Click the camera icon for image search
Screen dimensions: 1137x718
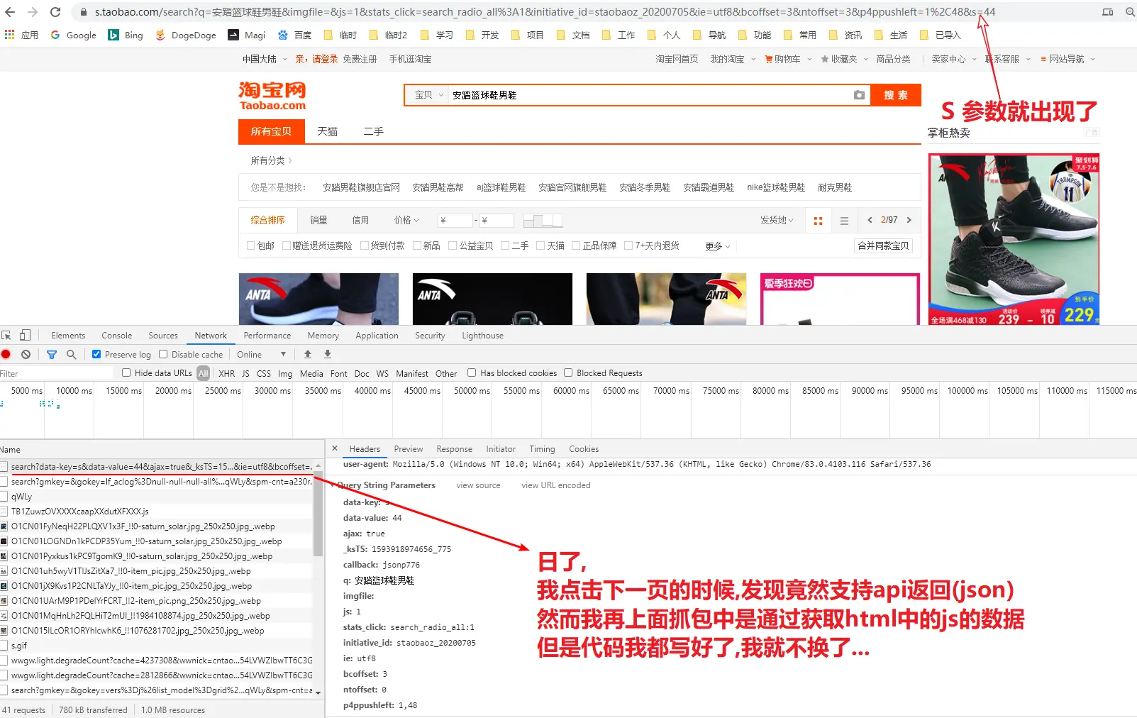(x=858, y=94)
